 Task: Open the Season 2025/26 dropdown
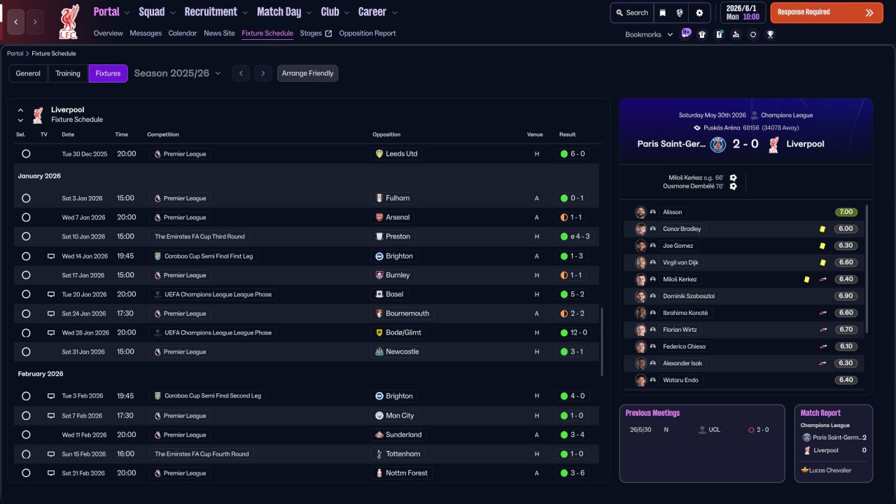178,73
